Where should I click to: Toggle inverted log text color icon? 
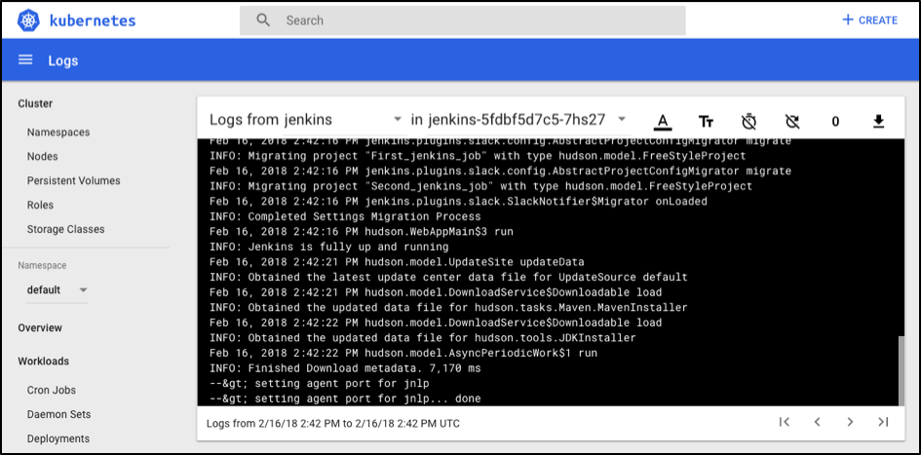click(663, 122)
